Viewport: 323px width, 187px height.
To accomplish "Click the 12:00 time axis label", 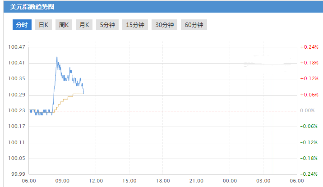I will [x=96, y=181].
